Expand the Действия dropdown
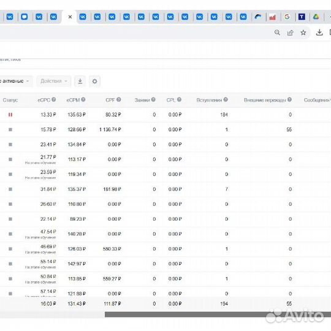This screenshot has width=331, height=331. [54, 82]
